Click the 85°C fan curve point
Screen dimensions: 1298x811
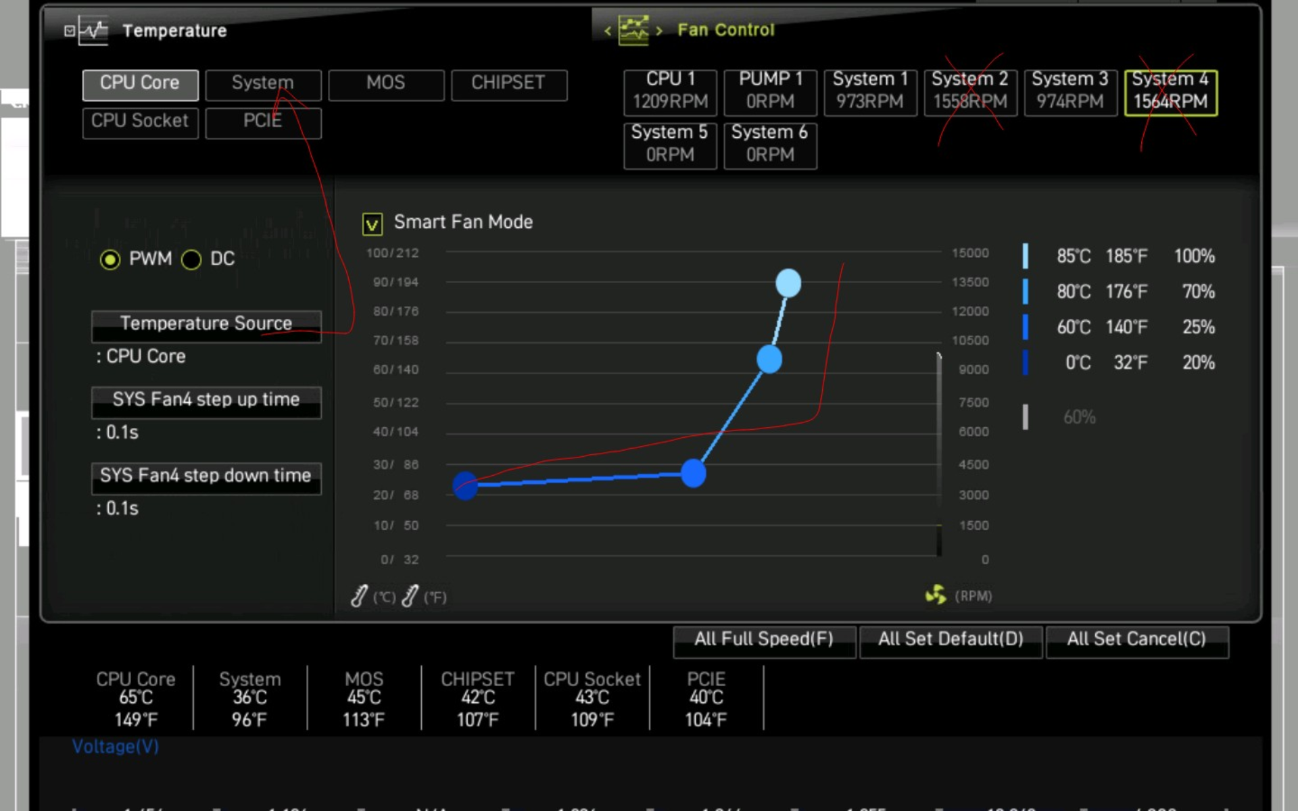pyautogui.click(x=788, y=283)
